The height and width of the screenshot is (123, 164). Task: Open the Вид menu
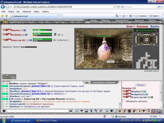coord(18,11)
